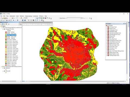
Task: Click the Open document folder icon
Action: 3,18
